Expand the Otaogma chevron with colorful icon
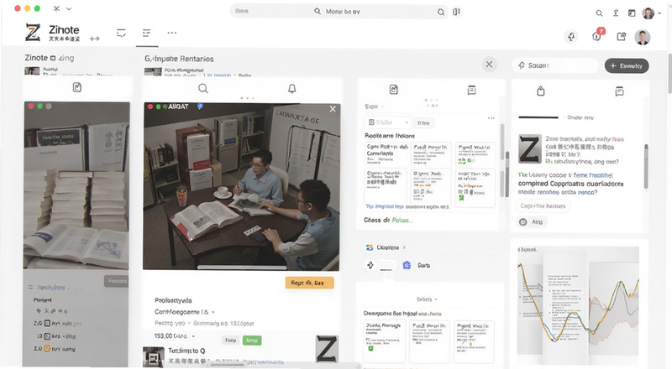672x369 pixels. click(404, 247)
